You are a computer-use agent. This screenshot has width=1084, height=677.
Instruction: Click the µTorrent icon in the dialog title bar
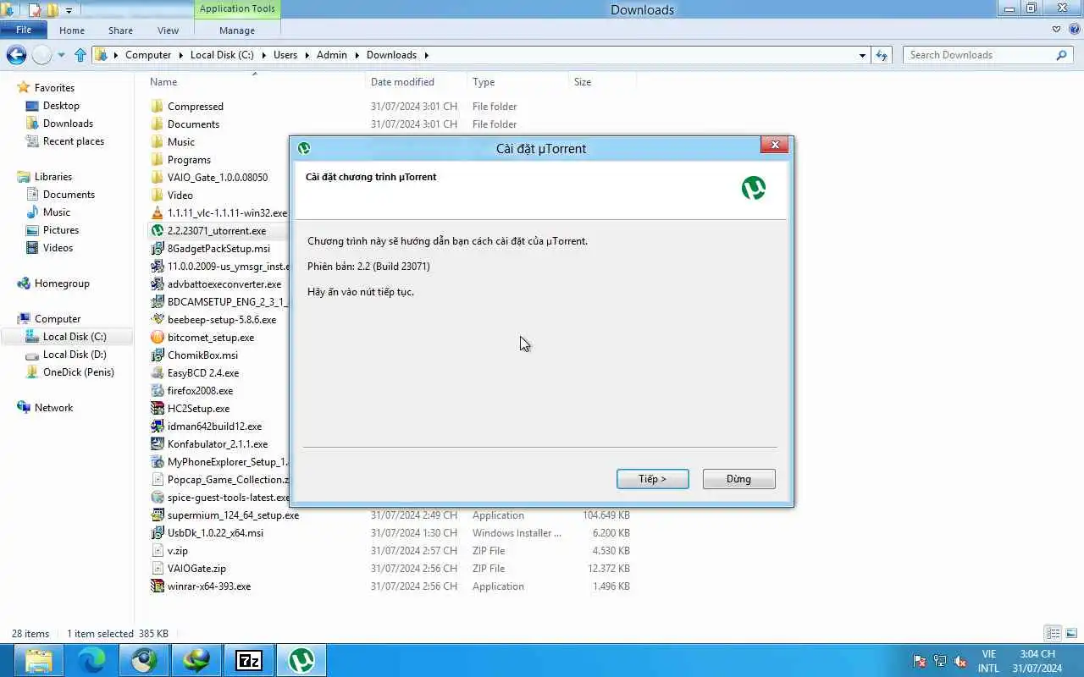click(304, 148)
